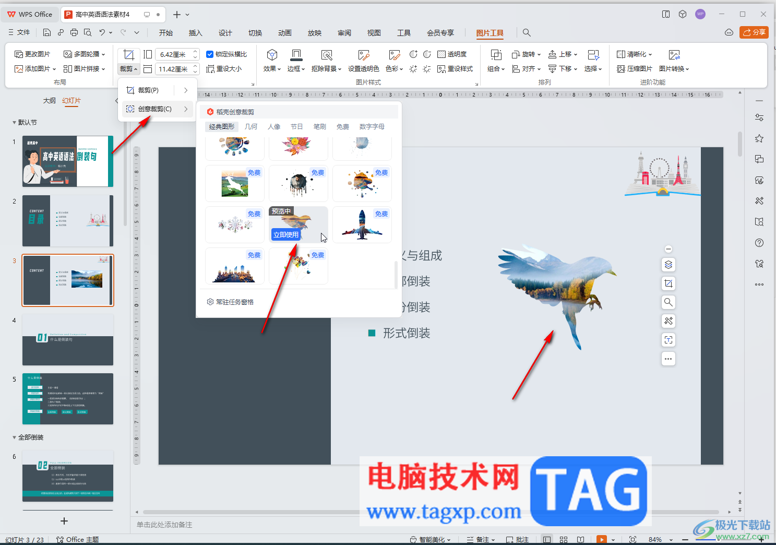
Task: Click the Transparency (透明度) icon
Action: (x=441, y=54)
